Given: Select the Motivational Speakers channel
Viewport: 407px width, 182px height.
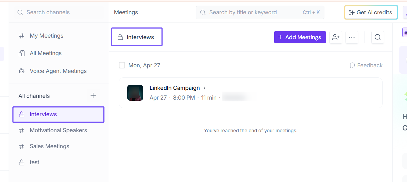Looking at the screenshot, I should (58, 130).
